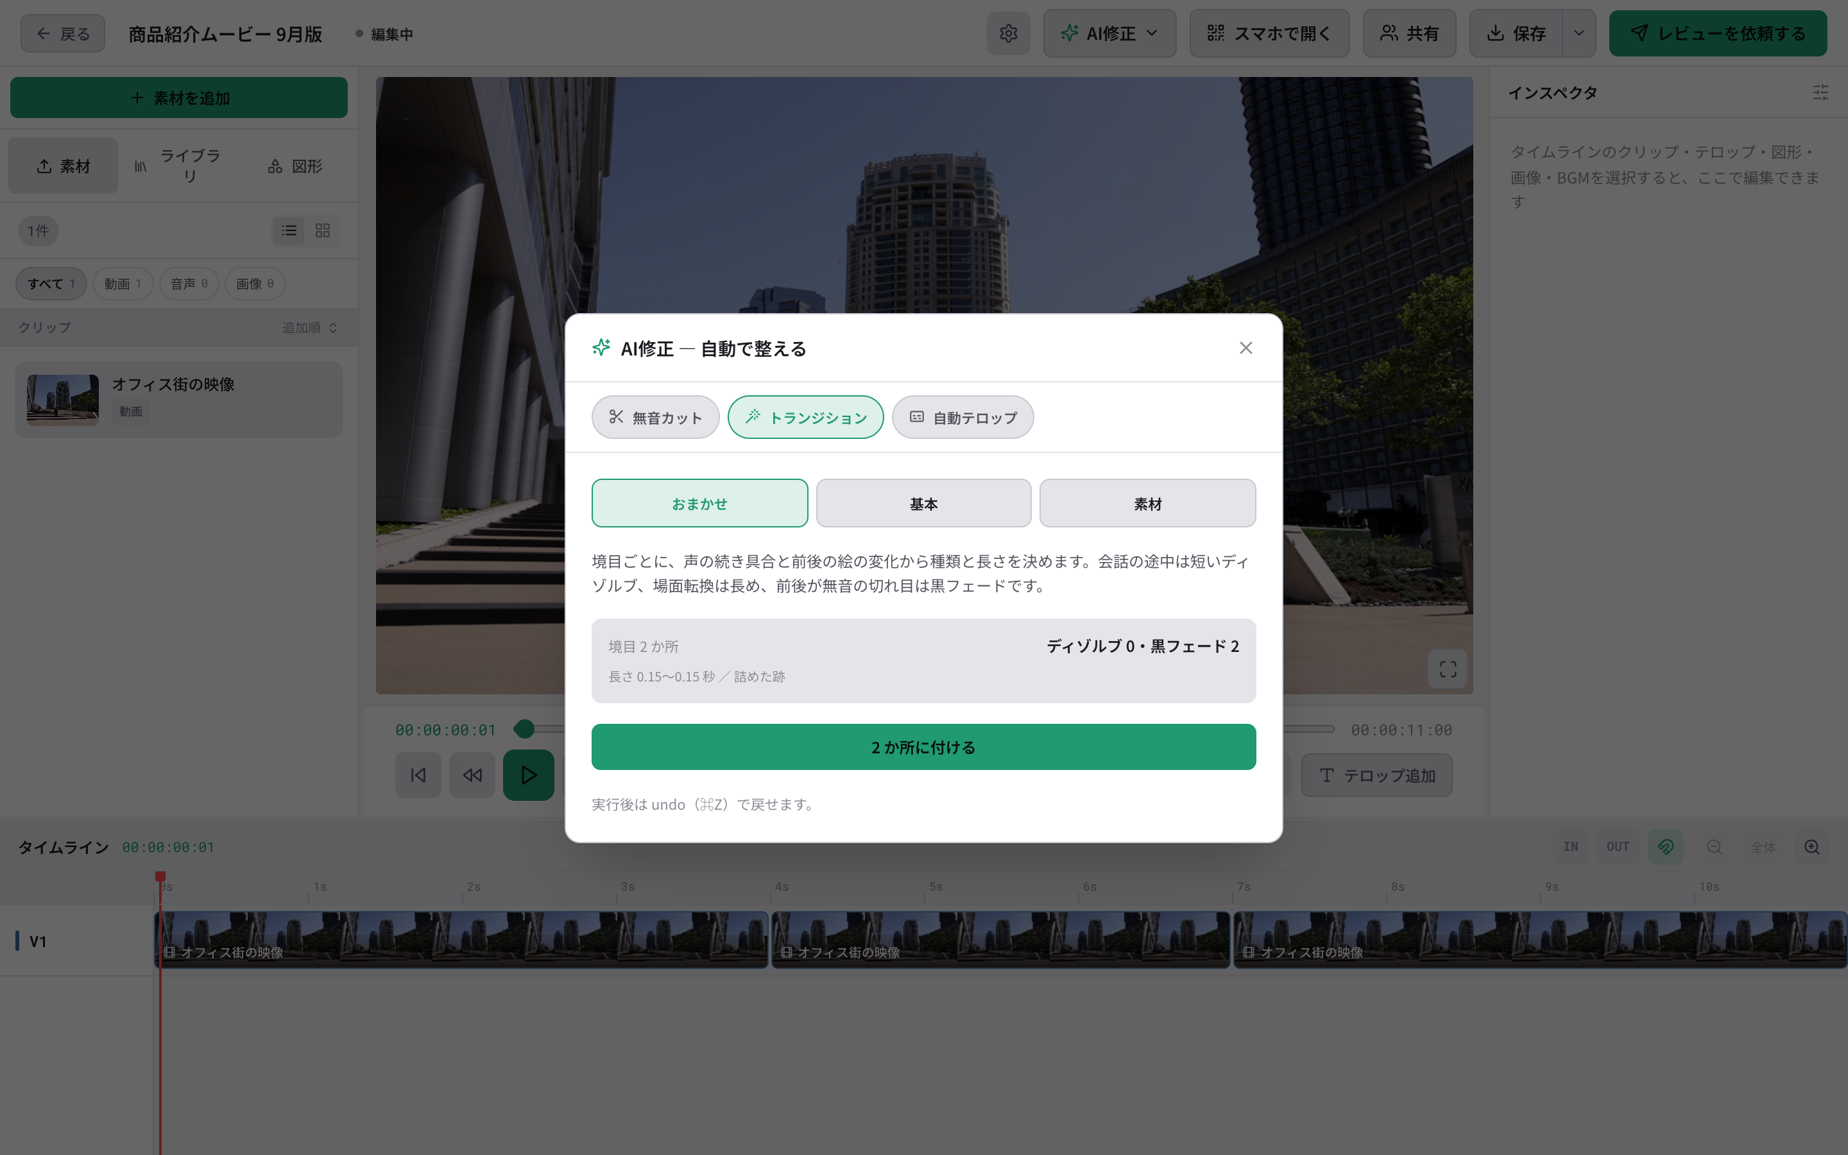Image resolution: width=1848 pixels, height=1155 pixels.
Task: Choose the おまかせ transition mode
Action: pos(699,504)
